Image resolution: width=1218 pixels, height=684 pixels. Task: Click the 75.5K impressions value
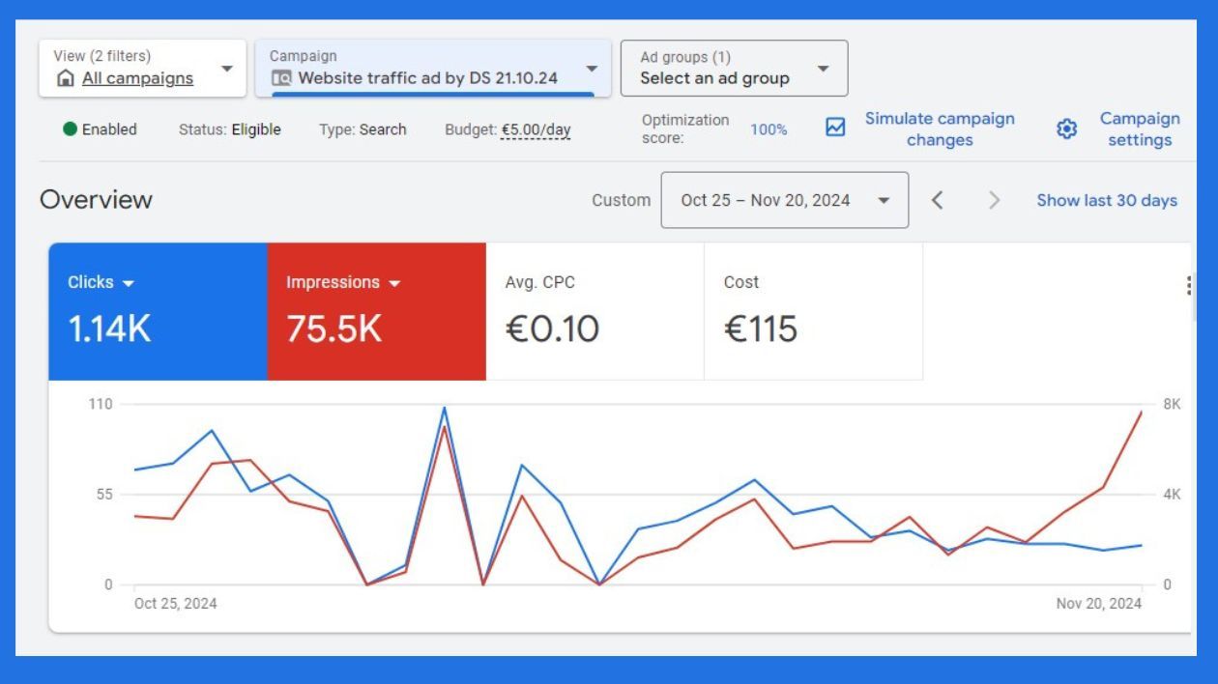pos(333,329)
